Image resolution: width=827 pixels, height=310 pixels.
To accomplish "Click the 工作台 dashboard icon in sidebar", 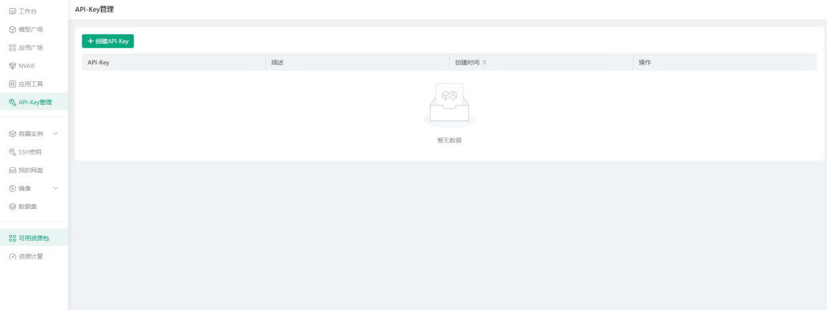I will [x=12, y=11].
